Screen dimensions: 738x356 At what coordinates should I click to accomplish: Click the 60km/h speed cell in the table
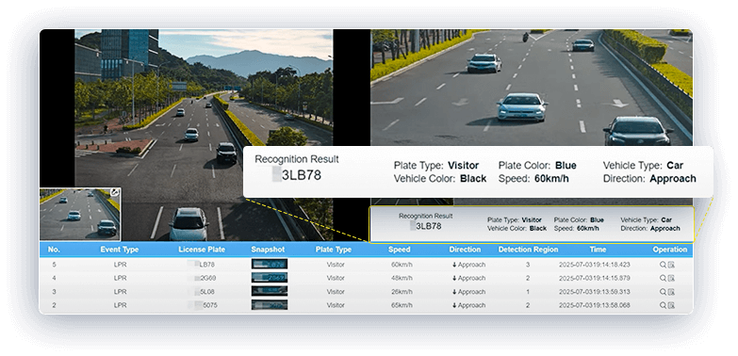pyautogui.click(x=402, y=265)
